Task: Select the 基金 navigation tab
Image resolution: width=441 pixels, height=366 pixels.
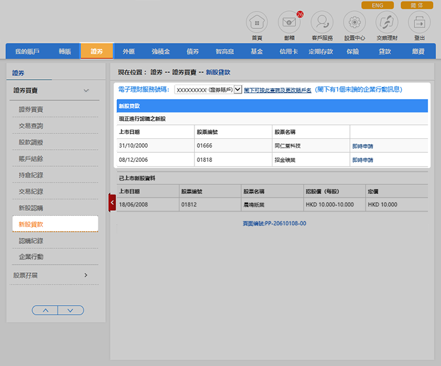Action: tap(256, 51)
